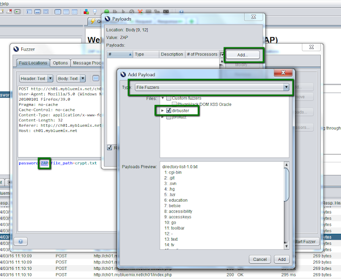
Task: Switch to the Fuzz Locations tab
Action: click(33, 63)
